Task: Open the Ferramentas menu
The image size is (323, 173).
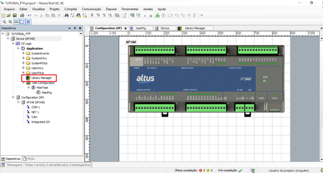Action: click(130, 9)
